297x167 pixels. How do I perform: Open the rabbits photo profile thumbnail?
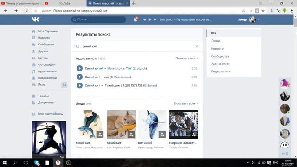184,124
